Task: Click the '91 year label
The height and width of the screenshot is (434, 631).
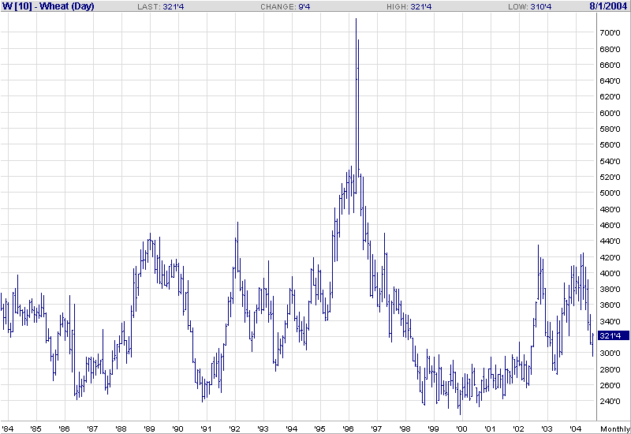Action: pos(206,428)
